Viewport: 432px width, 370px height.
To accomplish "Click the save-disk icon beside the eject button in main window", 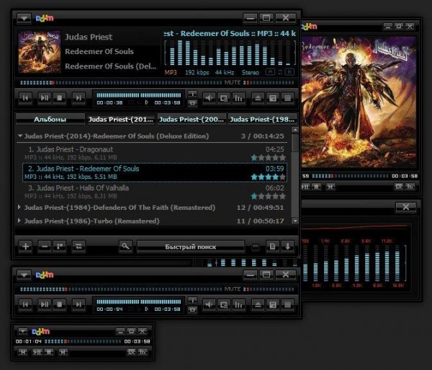I will tap(273, 98).
